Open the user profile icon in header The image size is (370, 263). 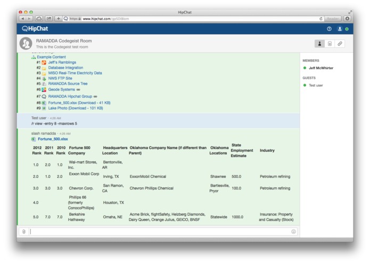(340, 29)
